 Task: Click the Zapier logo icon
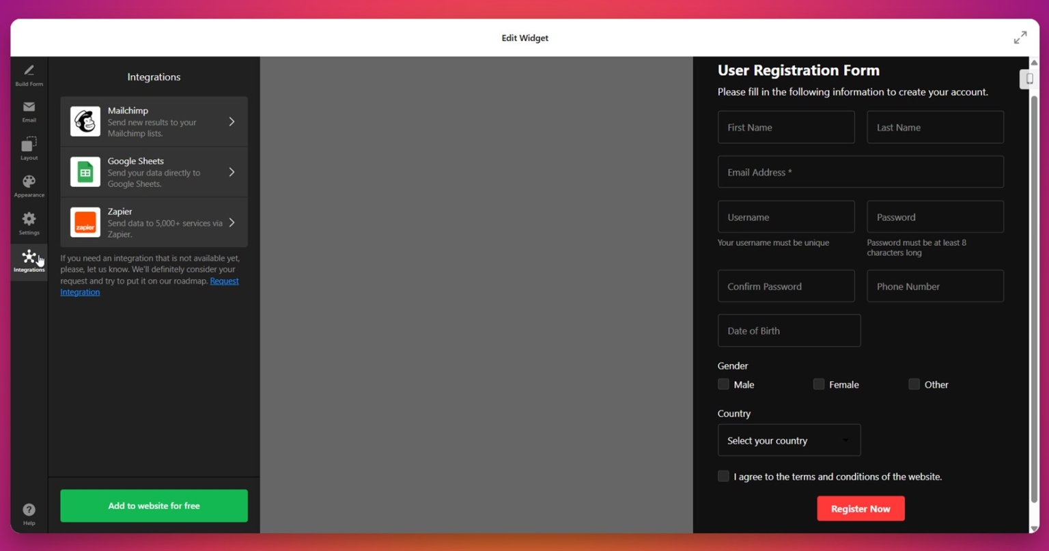tap(85, 222)
